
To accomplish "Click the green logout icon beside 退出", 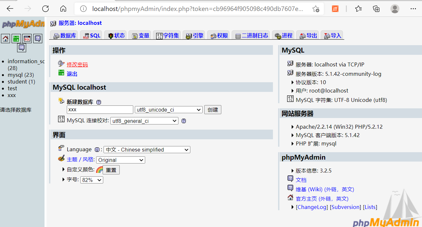I will pos(61,73).
